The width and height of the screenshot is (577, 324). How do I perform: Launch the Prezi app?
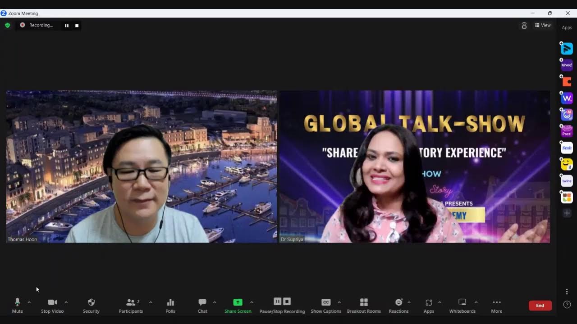point(567,131)
